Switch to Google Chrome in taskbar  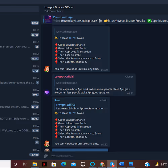pos(102,164)
